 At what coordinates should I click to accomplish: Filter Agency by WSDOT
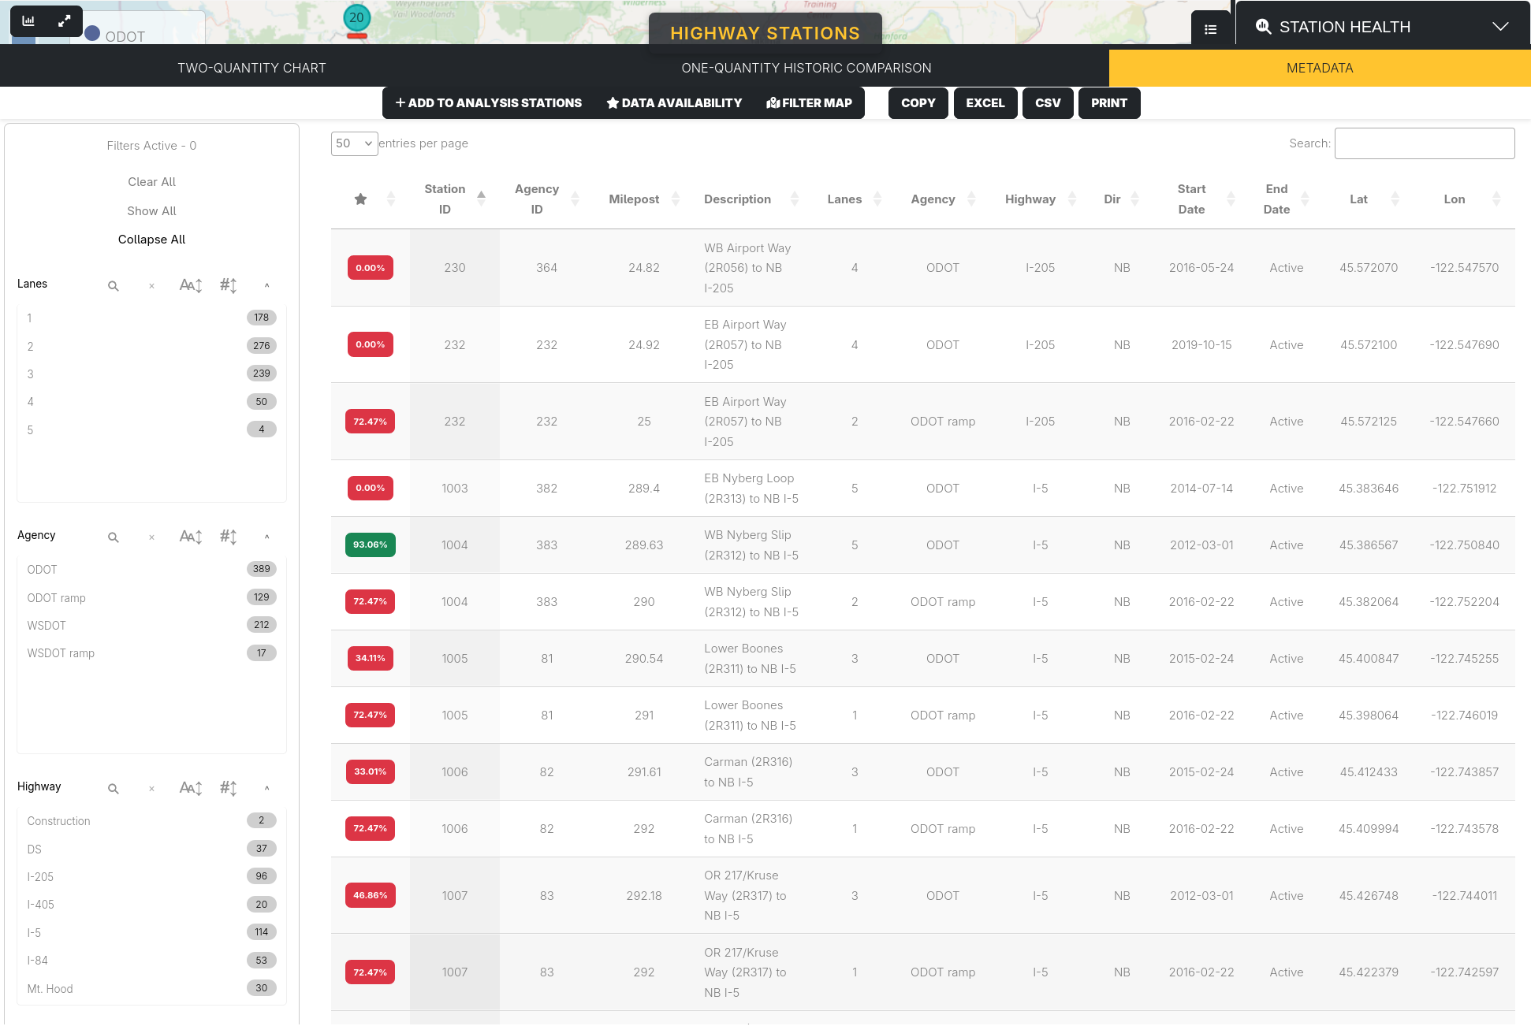point(151,626)
